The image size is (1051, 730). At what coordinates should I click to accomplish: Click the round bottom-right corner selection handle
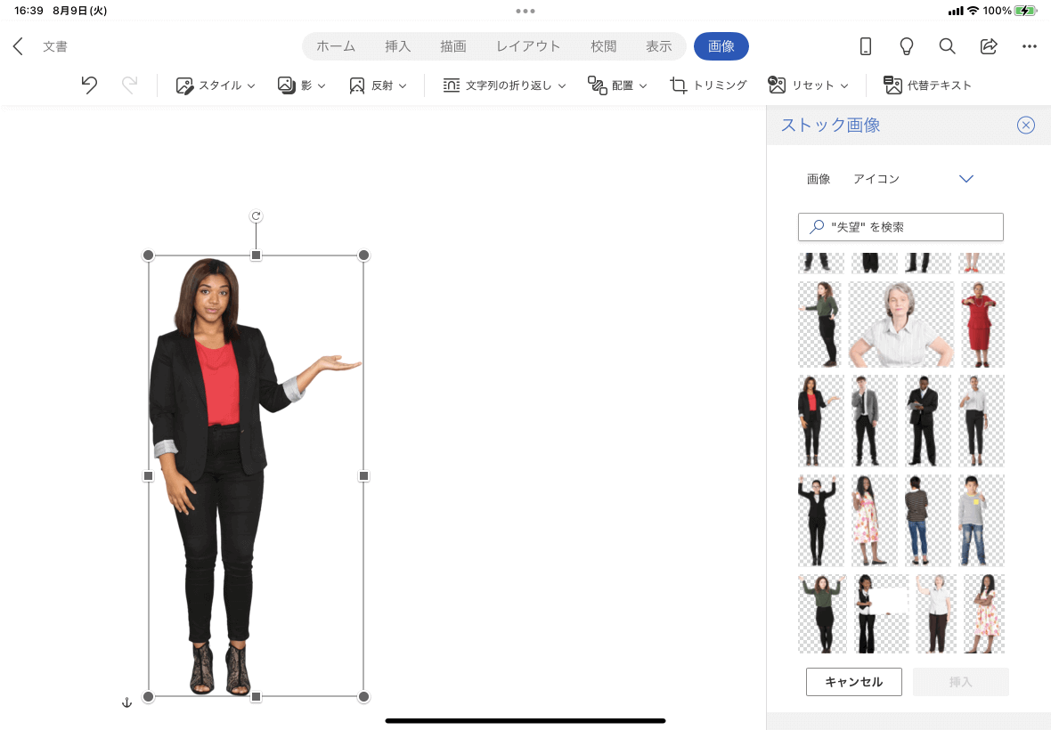[363, 696]
